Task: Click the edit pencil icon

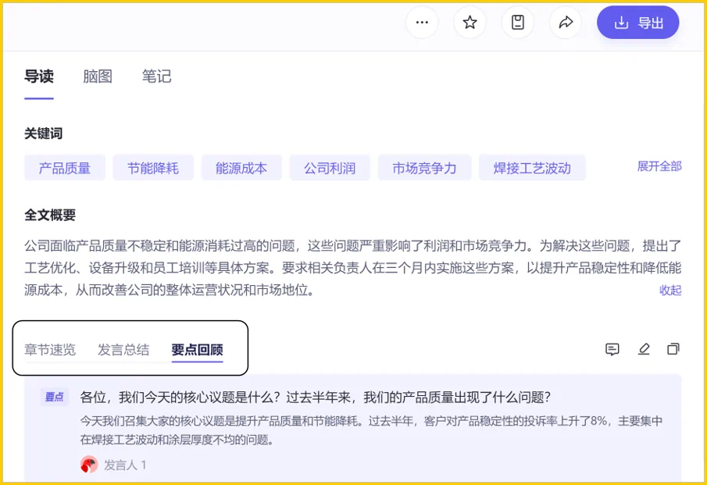Action: click(644, 349)
